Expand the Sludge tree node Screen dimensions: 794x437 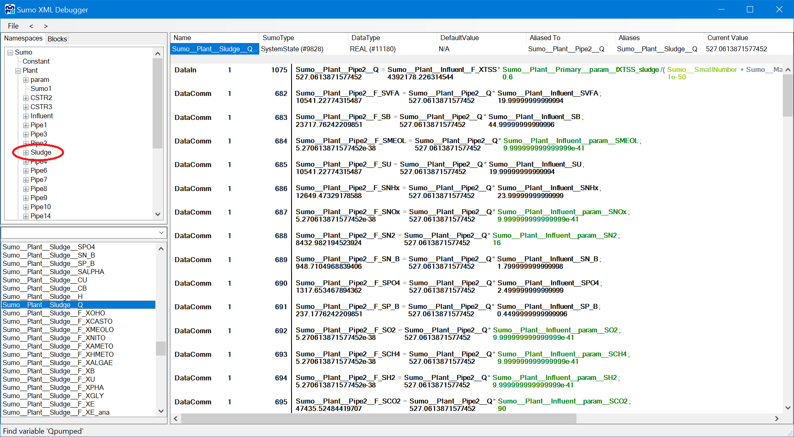click(x=26, y=153)
